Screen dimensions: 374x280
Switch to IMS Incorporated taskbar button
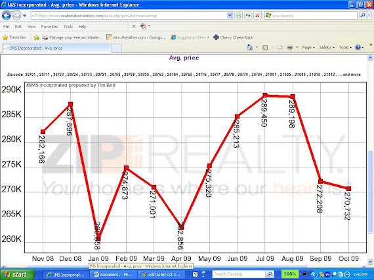click(66, 275)
